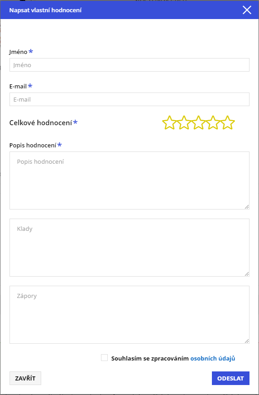Image resolution: width=259 pixels, height=395 pixels.
Task: Focus the Jméno input field
Action: [129, 65]
